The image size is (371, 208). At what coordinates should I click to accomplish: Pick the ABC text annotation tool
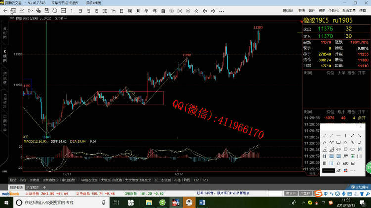click(x=345, y=163)
